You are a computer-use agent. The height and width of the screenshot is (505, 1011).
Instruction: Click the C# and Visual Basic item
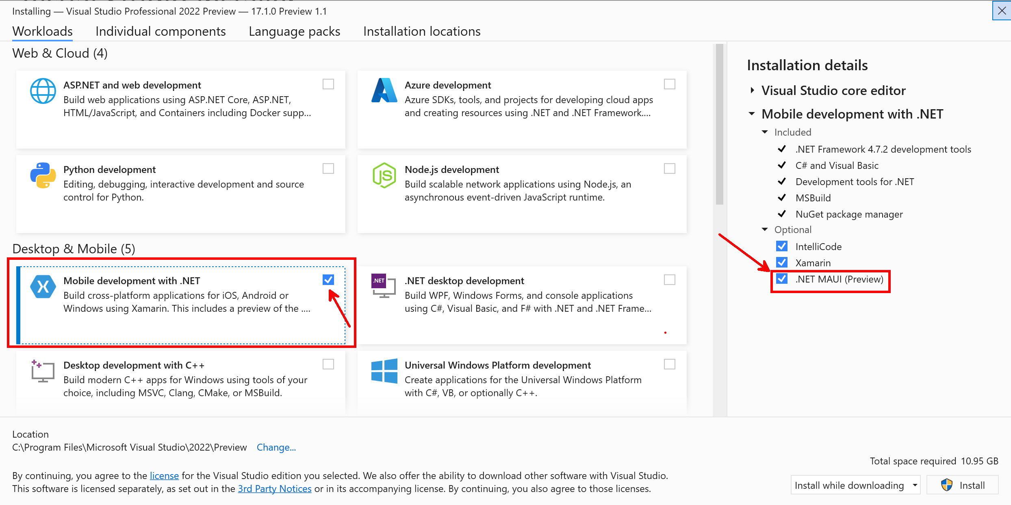(837, 165)
